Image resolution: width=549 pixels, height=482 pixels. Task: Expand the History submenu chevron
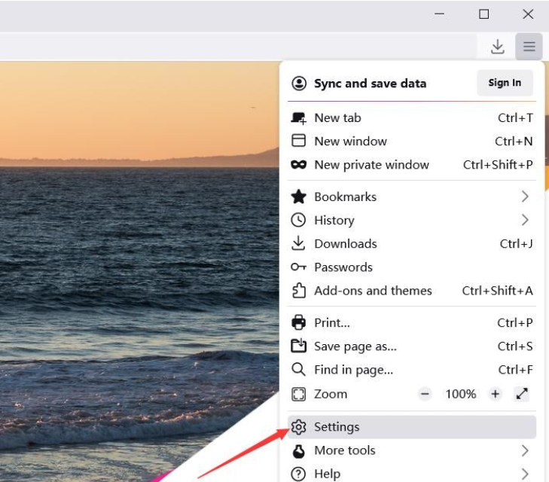[x=525, y=220]
